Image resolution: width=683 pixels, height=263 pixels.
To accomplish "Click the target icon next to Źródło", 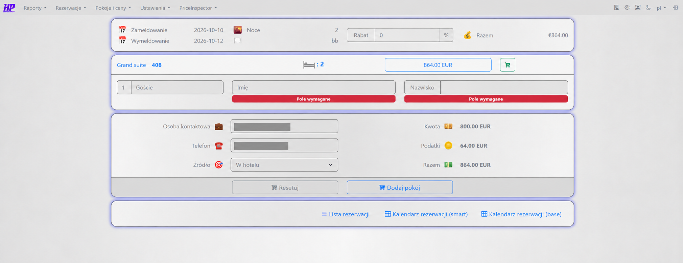I will tap(219, 165).
